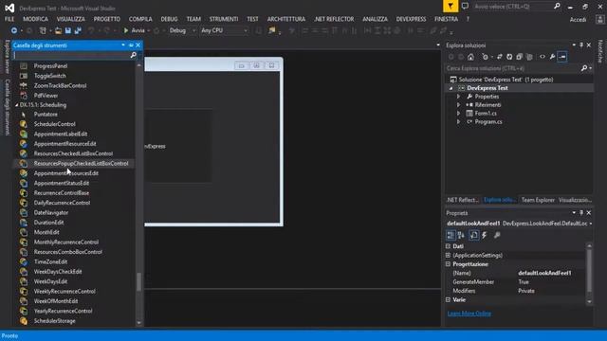Toggle the highlighted preview button in Esplora soluzioni

click(562, 57)
